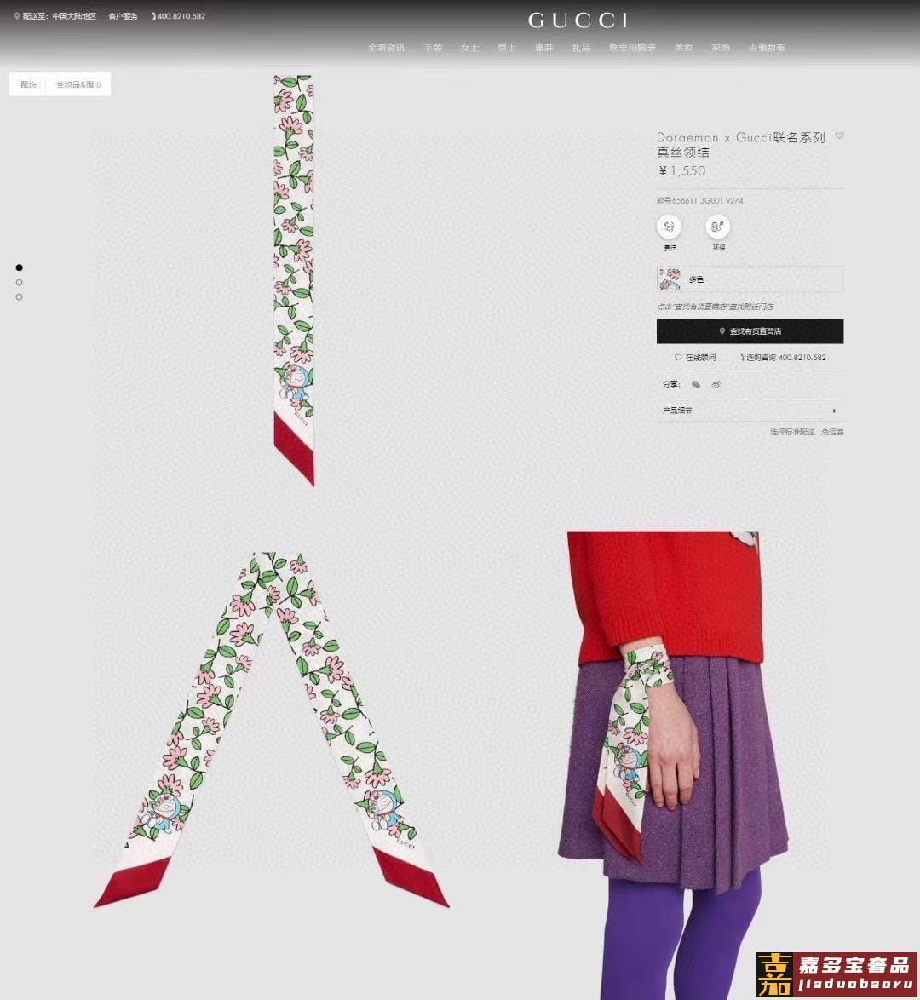920x1000 pixels.
Task: Open the 全新资讯 menu
Action: [386, 48]
